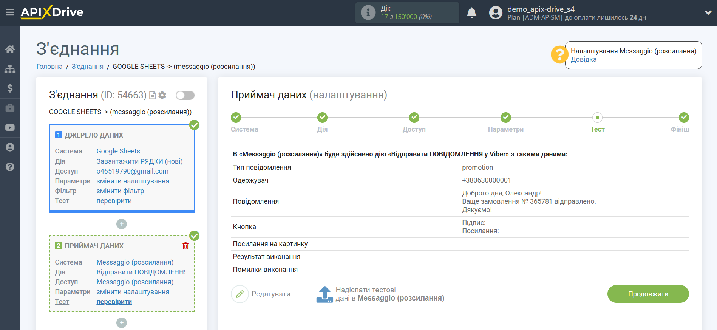The image size is (717, 330).
Task: Open Messaggio (розсилання) system link in receiver
Action: tap(135, 262)
